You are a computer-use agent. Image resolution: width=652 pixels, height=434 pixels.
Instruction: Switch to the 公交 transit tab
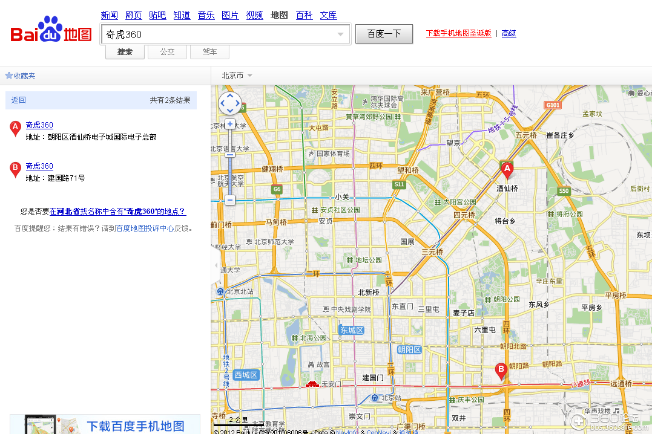(167, 52)
